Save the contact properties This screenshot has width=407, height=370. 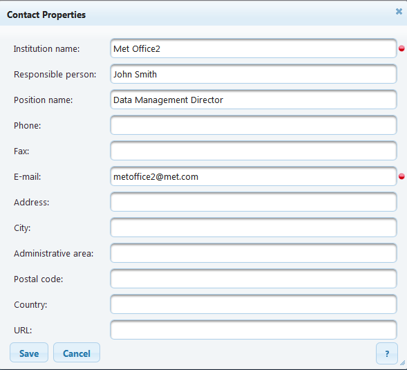tap(29, 353)
